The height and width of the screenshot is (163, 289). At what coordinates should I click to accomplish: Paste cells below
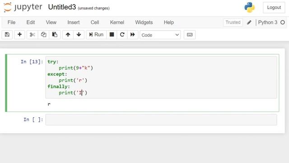pos(55,34)
